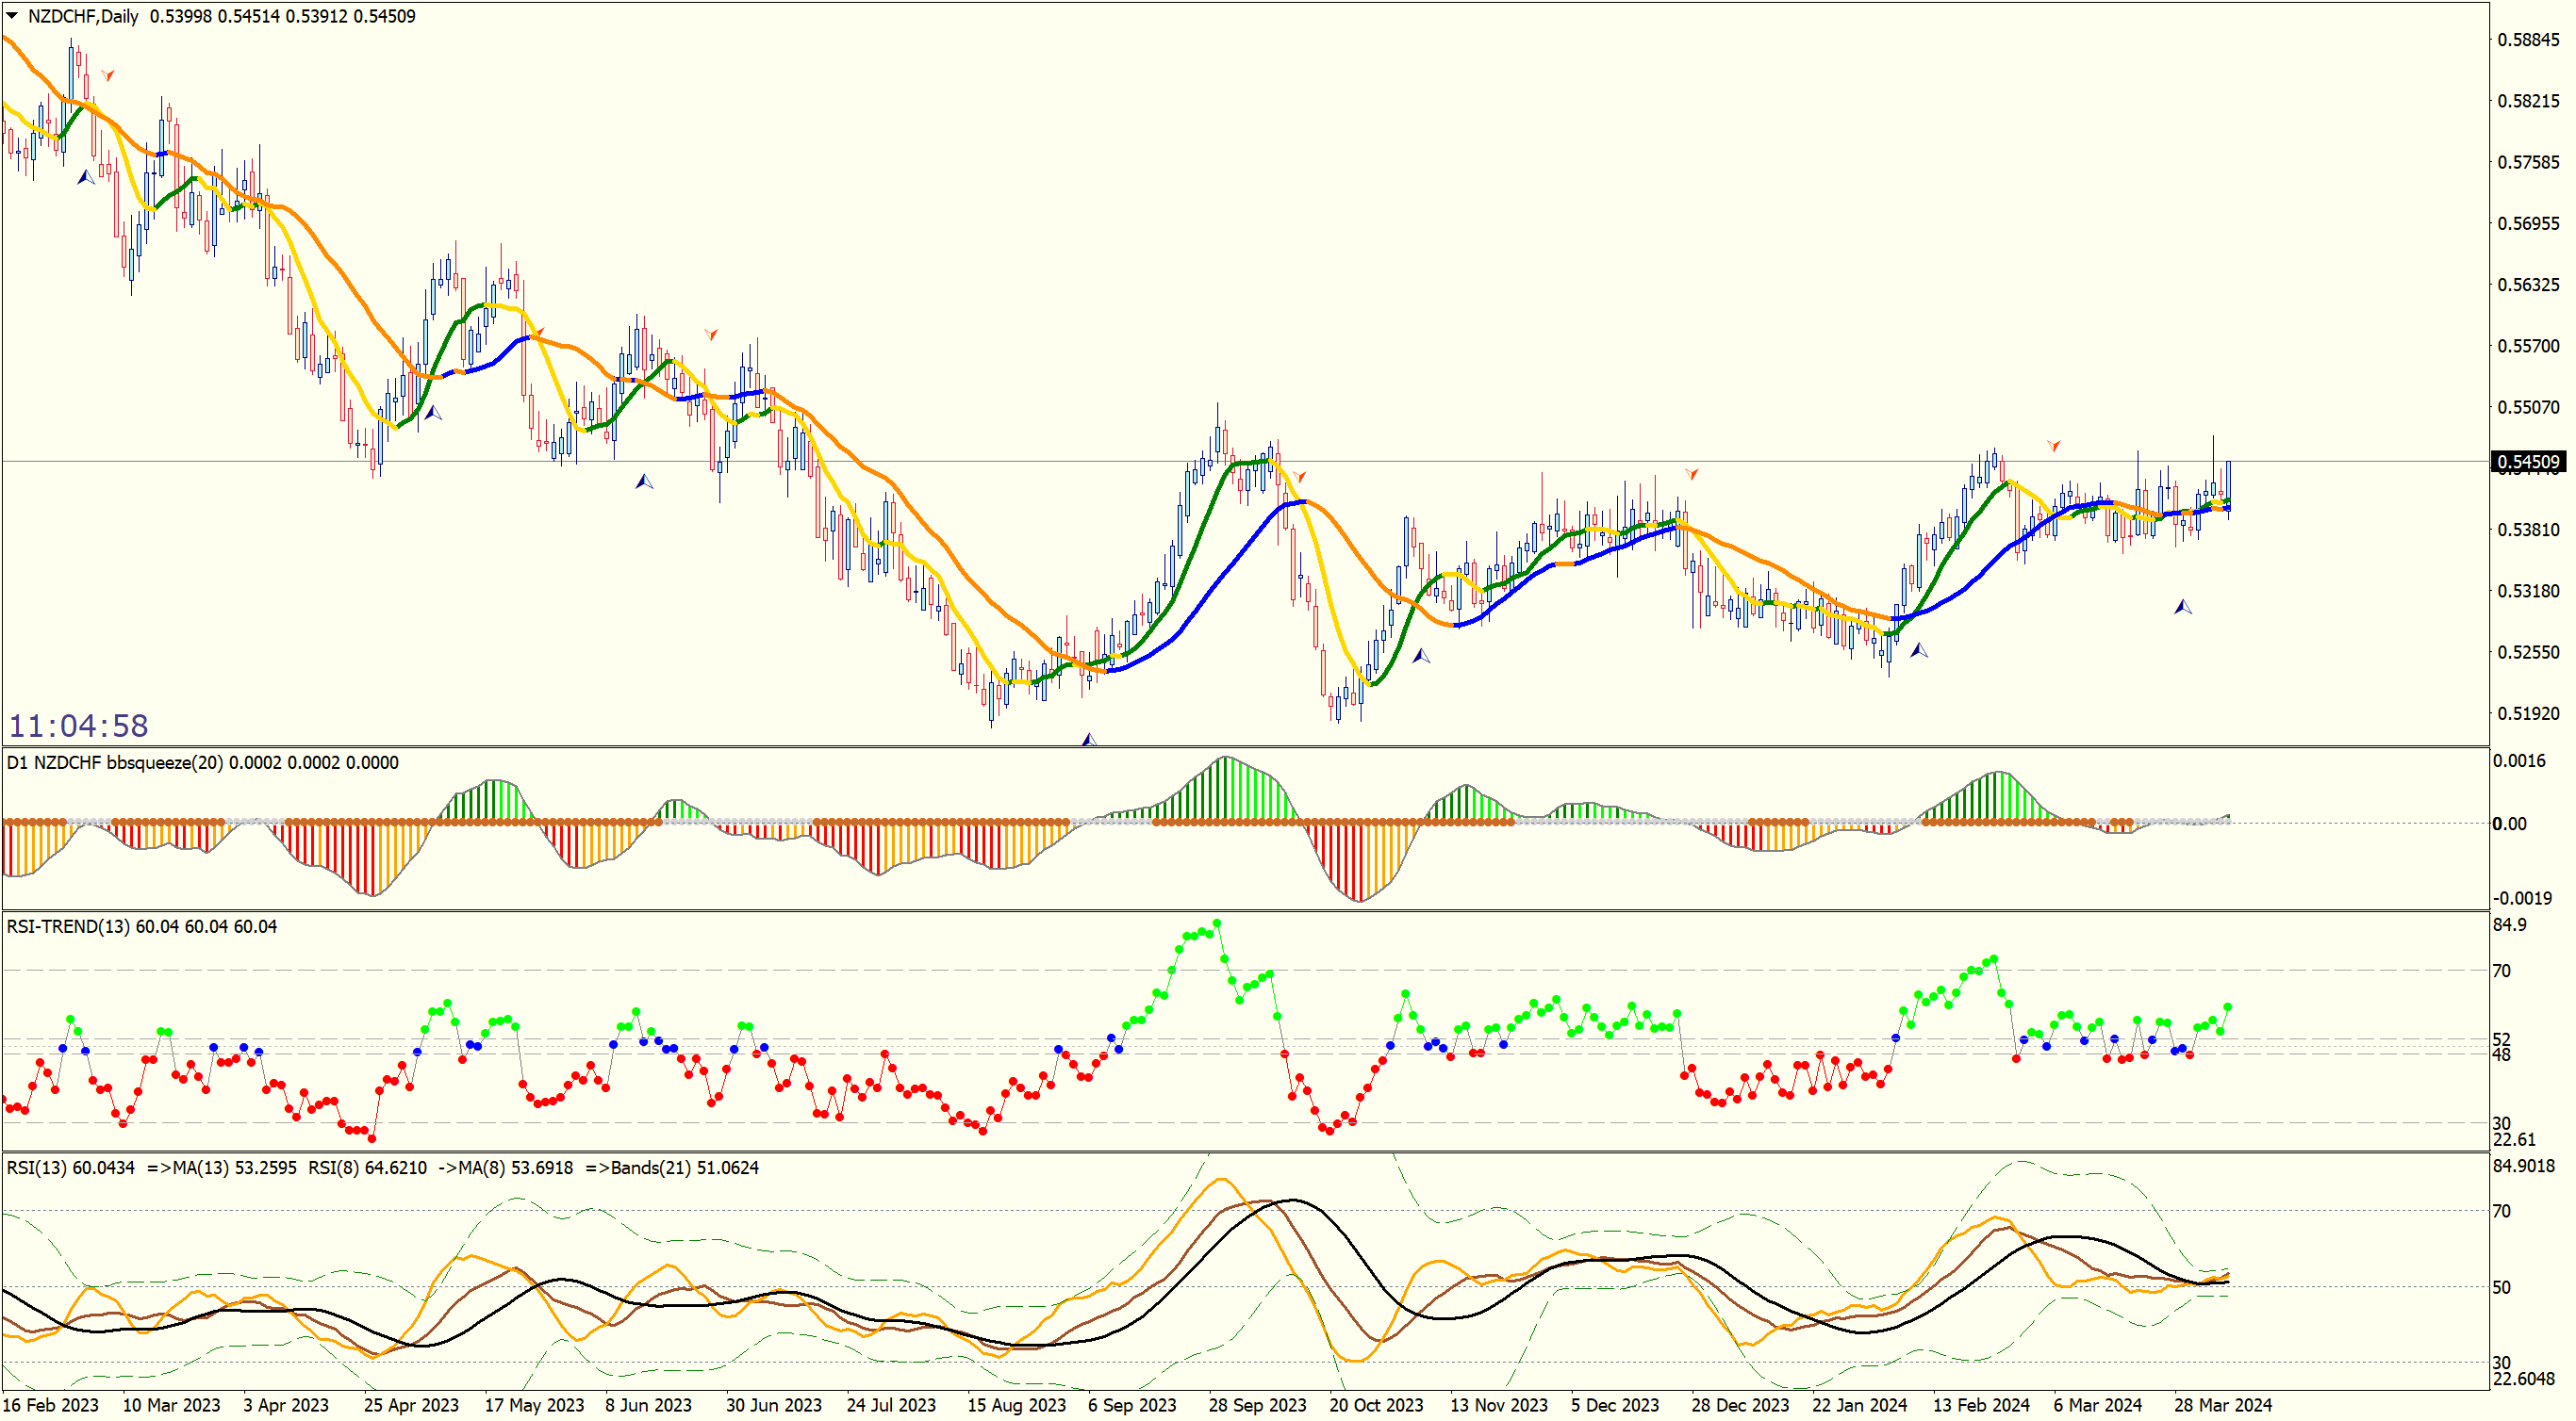Image resolution: width=2576 pixels, height=1421 pixels.
Task: Click the highlighted 0.54509 current price label
Action: (2528, 462)
